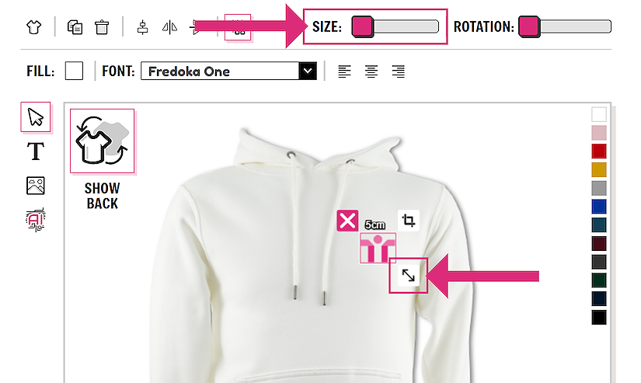Duplicate the selected design with copy icon
Image resolution: width=641 pixels, height=383 pixels.
75,27
